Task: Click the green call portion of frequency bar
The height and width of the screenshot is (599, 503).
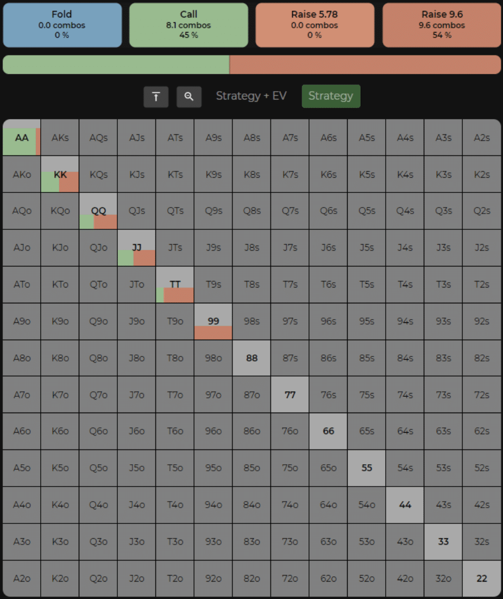Action: (116, 65)
